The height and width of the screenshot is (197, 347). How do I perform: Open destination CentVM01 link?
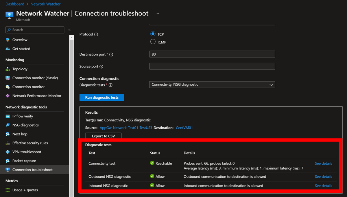coord(184,128)
